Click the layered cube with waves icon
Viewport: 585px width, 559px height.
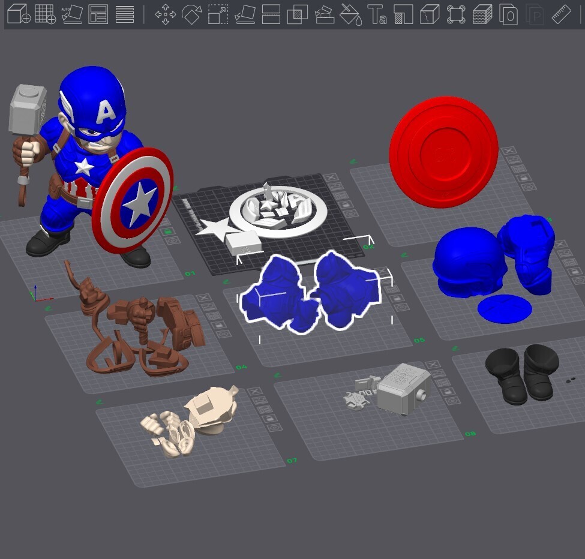(482, 14)
